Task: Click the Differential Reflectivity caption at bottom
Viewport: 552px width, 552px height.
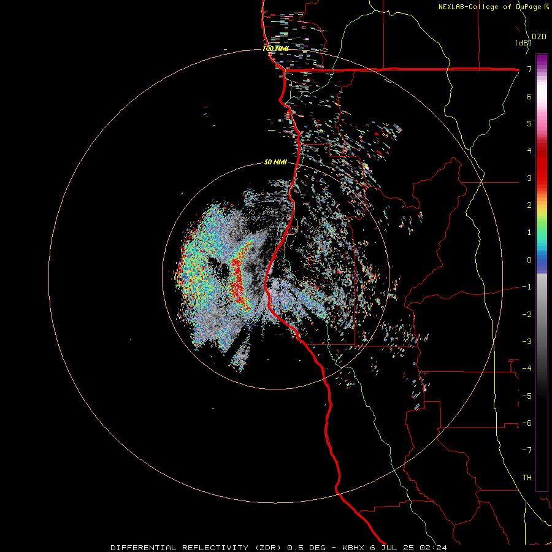Action: click(x=278, y=548)
